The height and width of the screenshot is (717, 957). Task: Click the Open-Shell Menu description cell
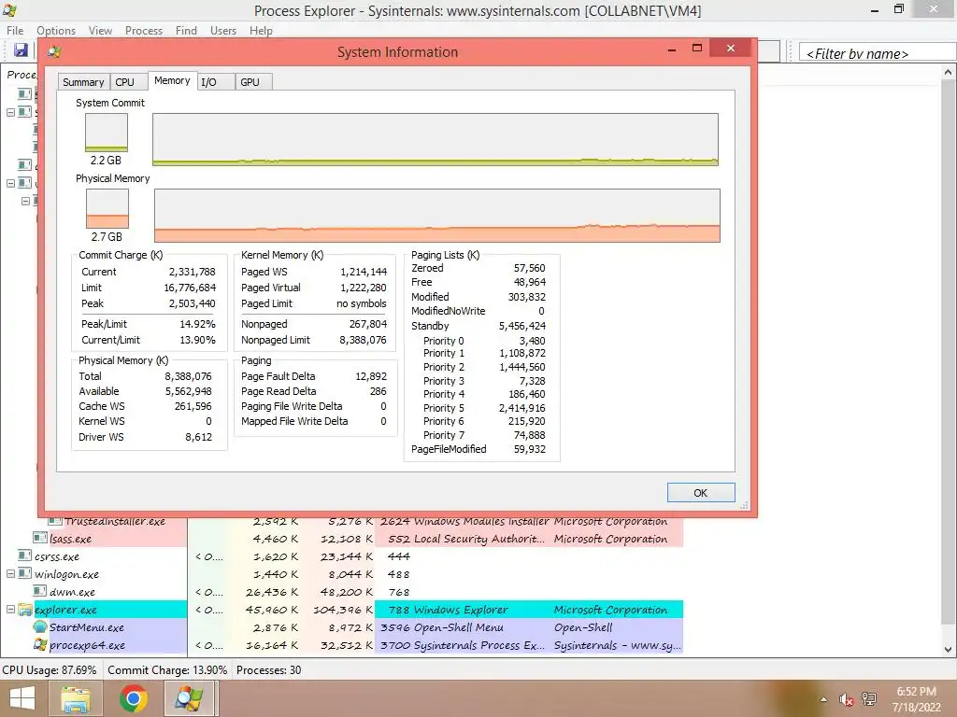[x=458, y=627]
